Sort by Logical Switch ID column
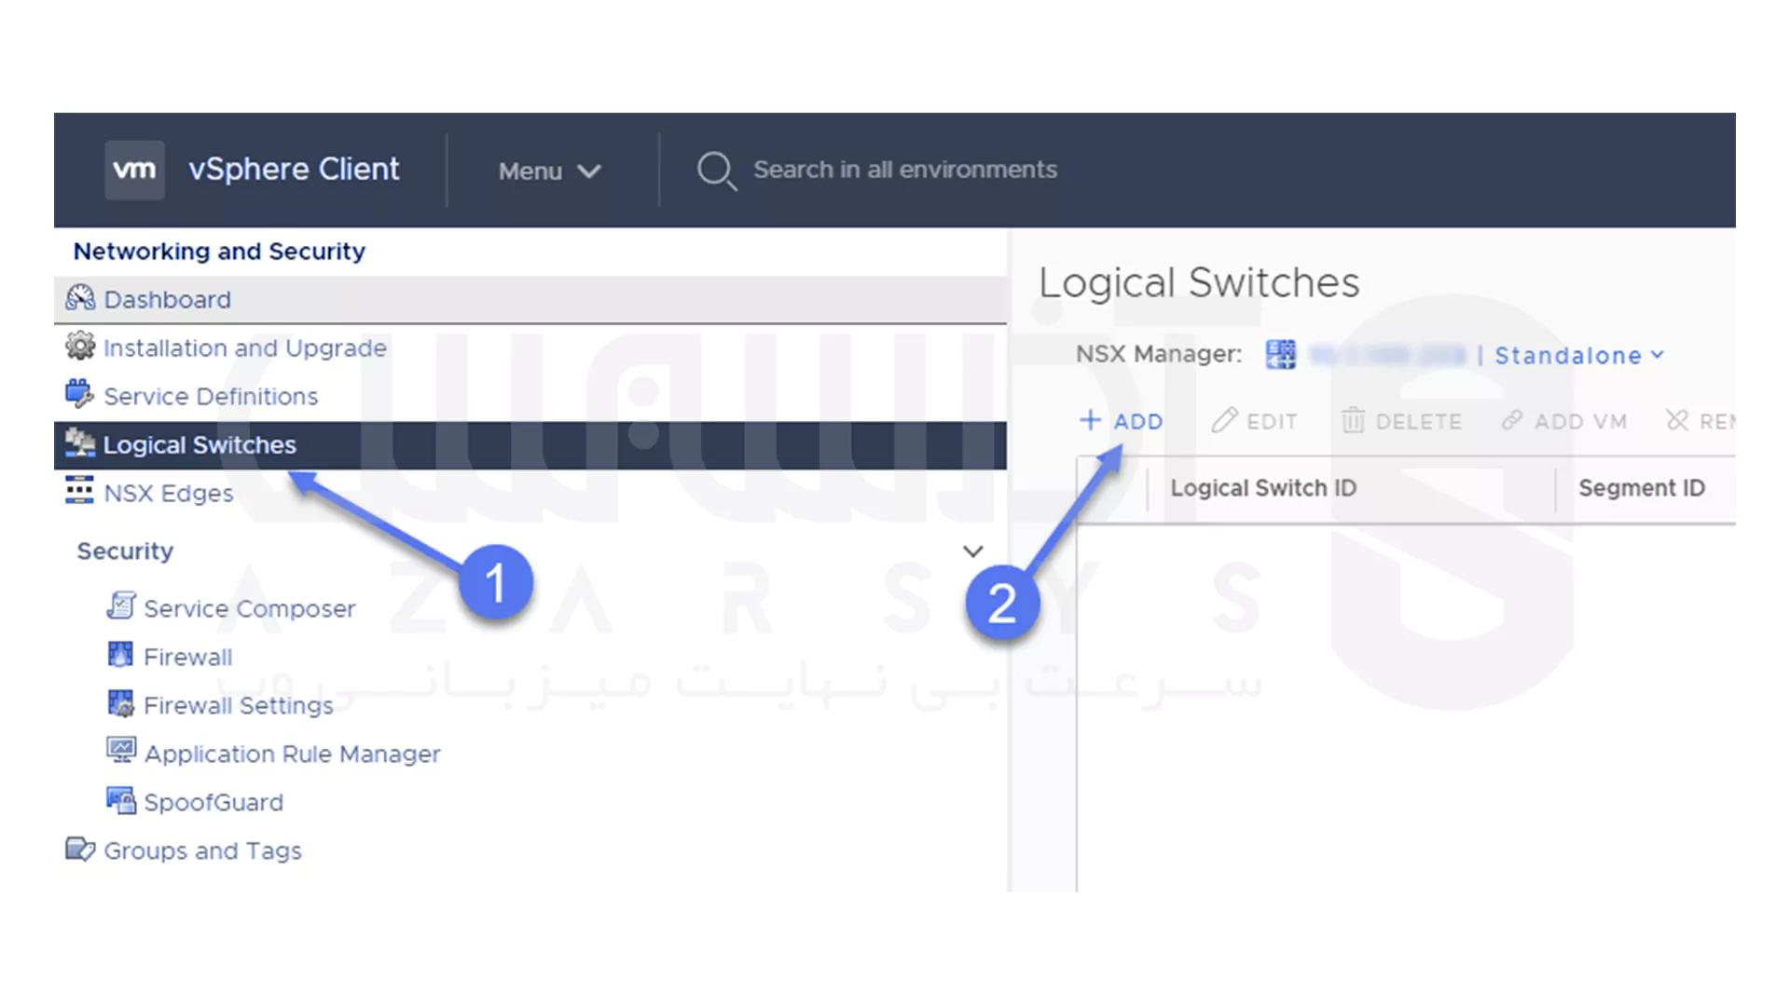Viewport: 1790px width, 1006px height. click(x=1263, y=488)
